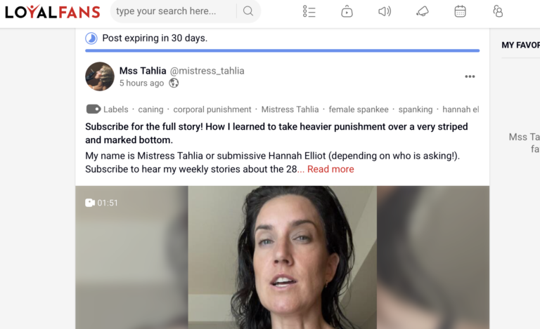Expand post text with Read more
This screenshot has height=329, width=540.
click(330, 169)
